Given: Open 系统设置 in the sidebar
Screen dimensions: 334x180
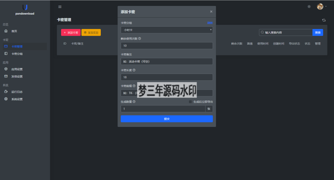Looking at the screenshot, I should tap(17, 99).
